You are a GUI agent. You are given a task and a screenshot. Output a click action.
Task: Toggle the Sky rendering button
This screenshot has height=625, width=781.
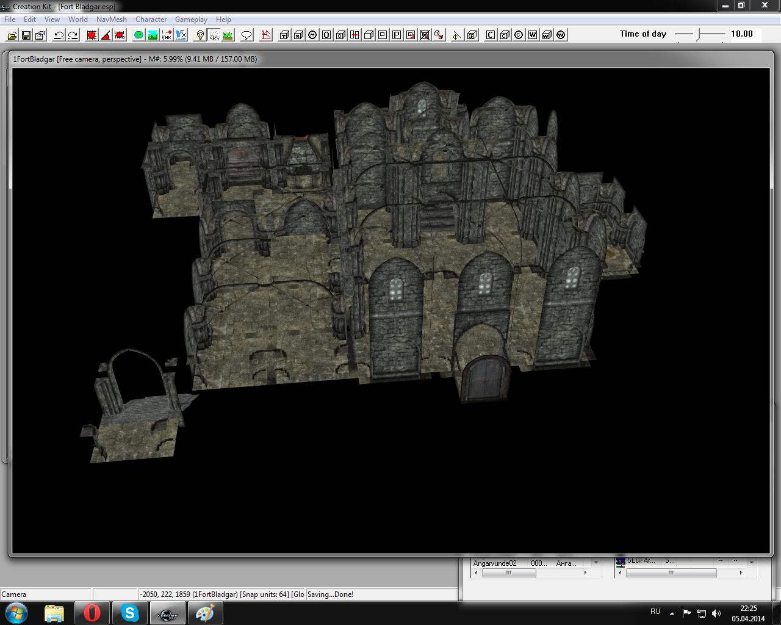[214, 35]
